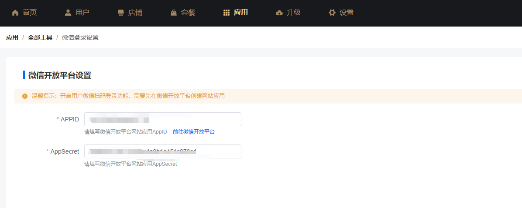Focus the AppSecret input field

click(x=163, y=151)
